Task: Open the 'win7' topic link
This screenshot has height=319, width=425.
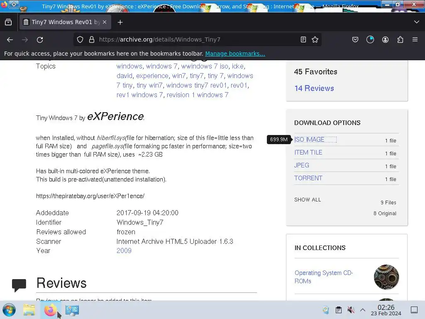Action: 179,76
